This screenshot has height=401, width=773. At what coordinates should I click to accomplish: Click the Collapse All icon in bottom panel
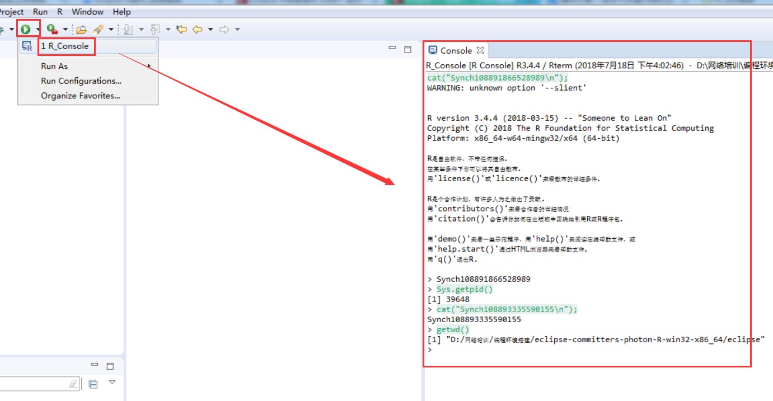[93, 384]
